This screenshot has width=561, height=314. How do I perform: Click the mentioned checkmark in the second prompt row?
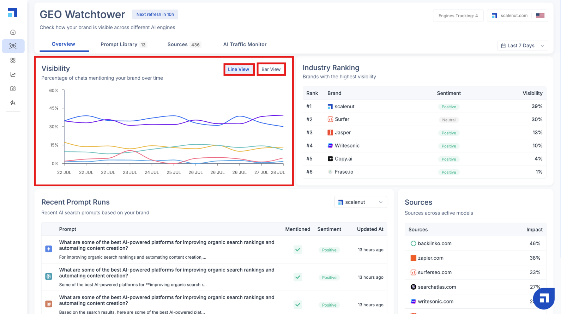(x=298, y=277)
